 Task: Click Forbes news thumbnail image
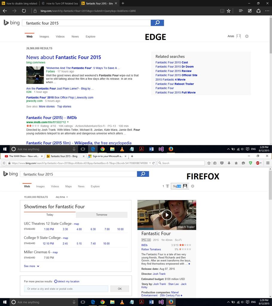point(35,75)
